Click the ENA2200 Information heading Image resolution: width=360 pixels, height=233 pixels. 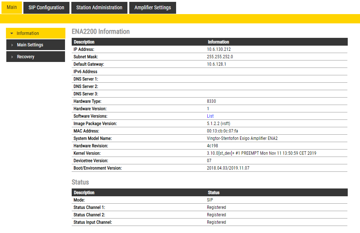[101, 32]
